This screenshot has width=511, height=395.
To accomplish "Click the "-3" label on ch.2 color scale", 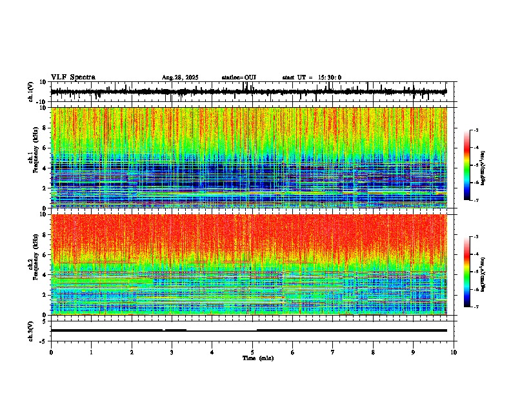I will click(x=476, y=237).
